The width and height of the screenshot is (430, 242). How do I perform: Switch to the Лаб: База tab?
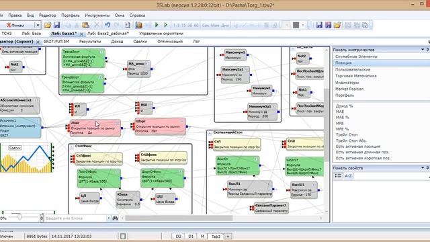(32, 34)
